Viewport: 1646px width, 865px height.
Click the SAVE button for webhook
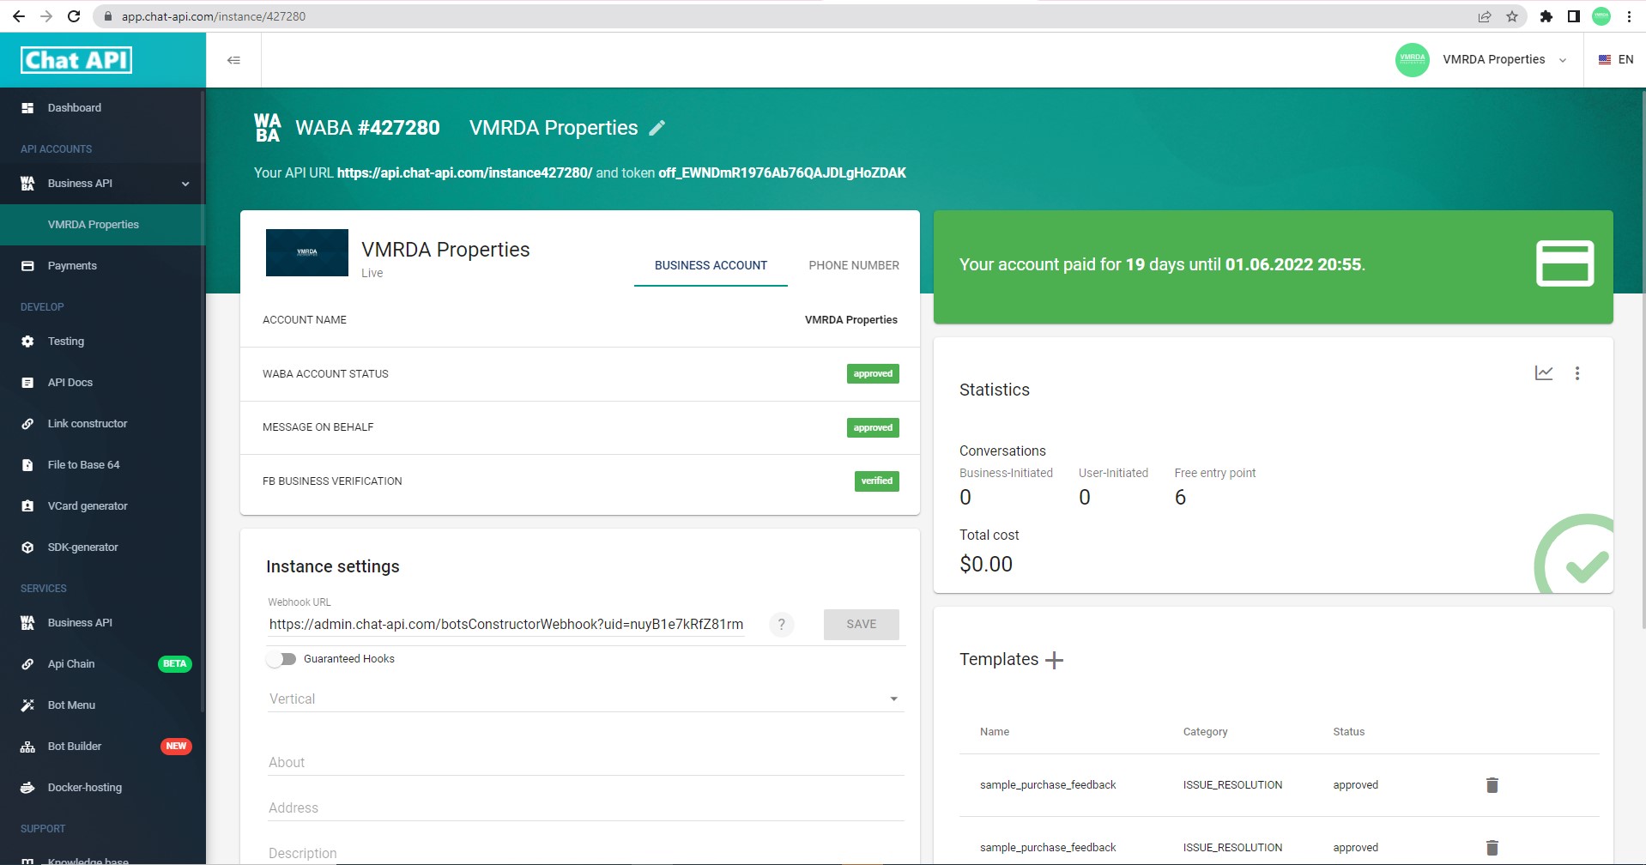pos(861,625)
